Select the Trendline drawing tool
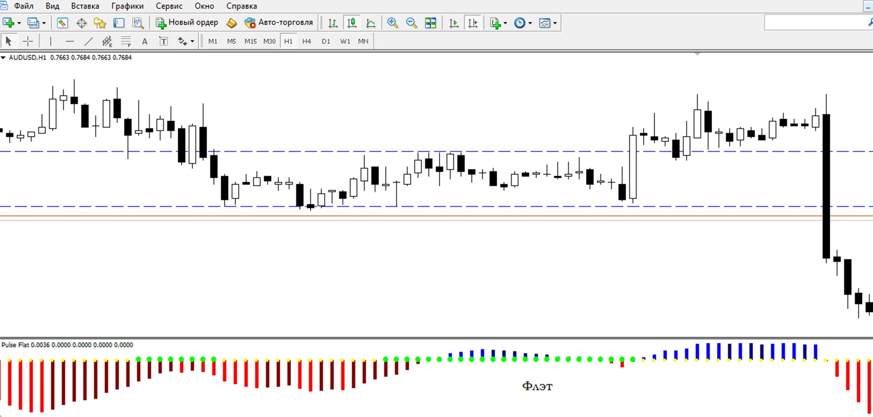Viewport: 873px width, 417px height. (88, 42)
